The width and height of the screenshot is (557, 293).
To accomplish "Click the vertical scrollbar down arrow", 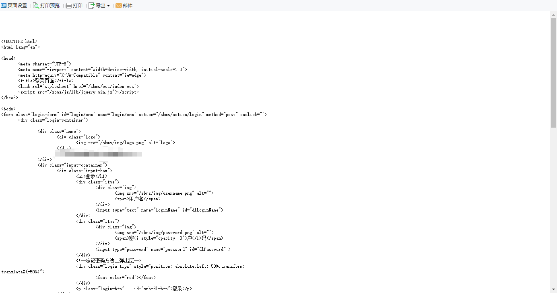I will click(553, 290).
